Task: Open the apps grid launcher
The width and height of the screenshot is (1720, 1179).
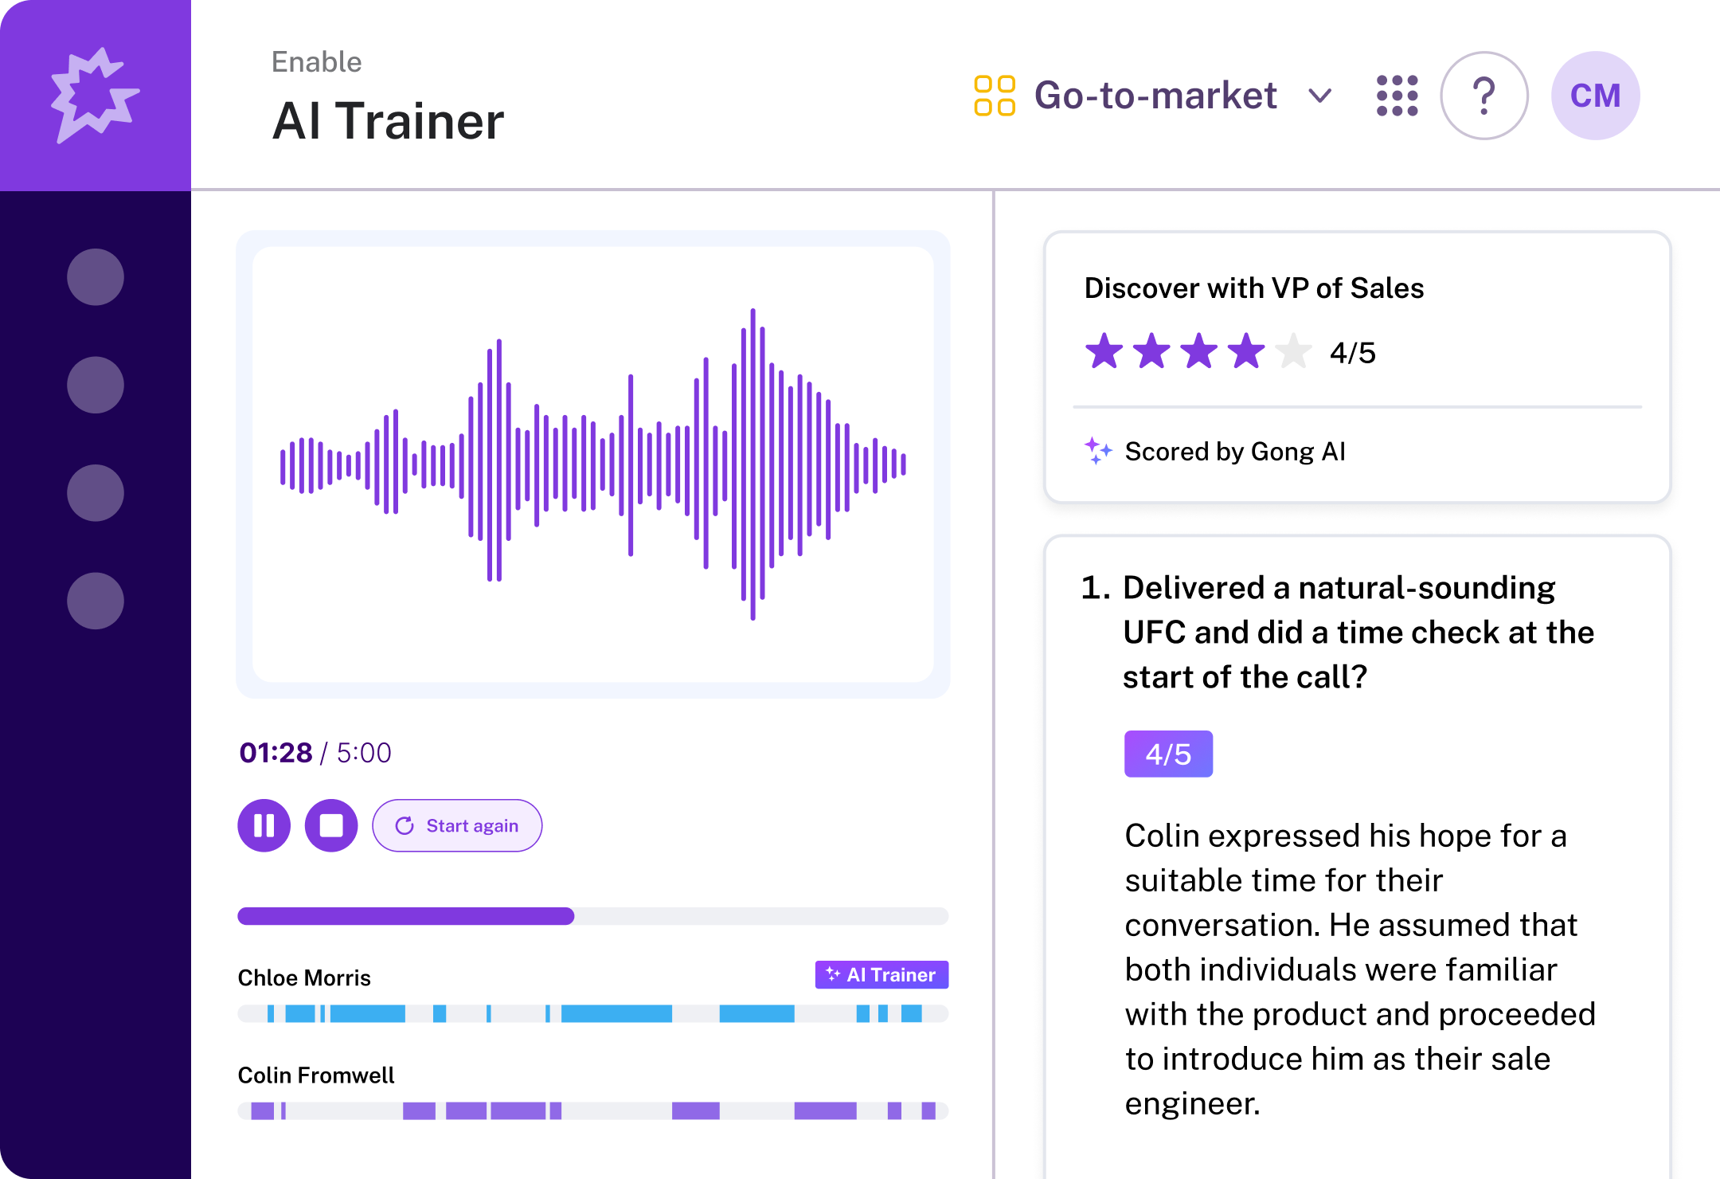Action: click(x=1397, y=96)
